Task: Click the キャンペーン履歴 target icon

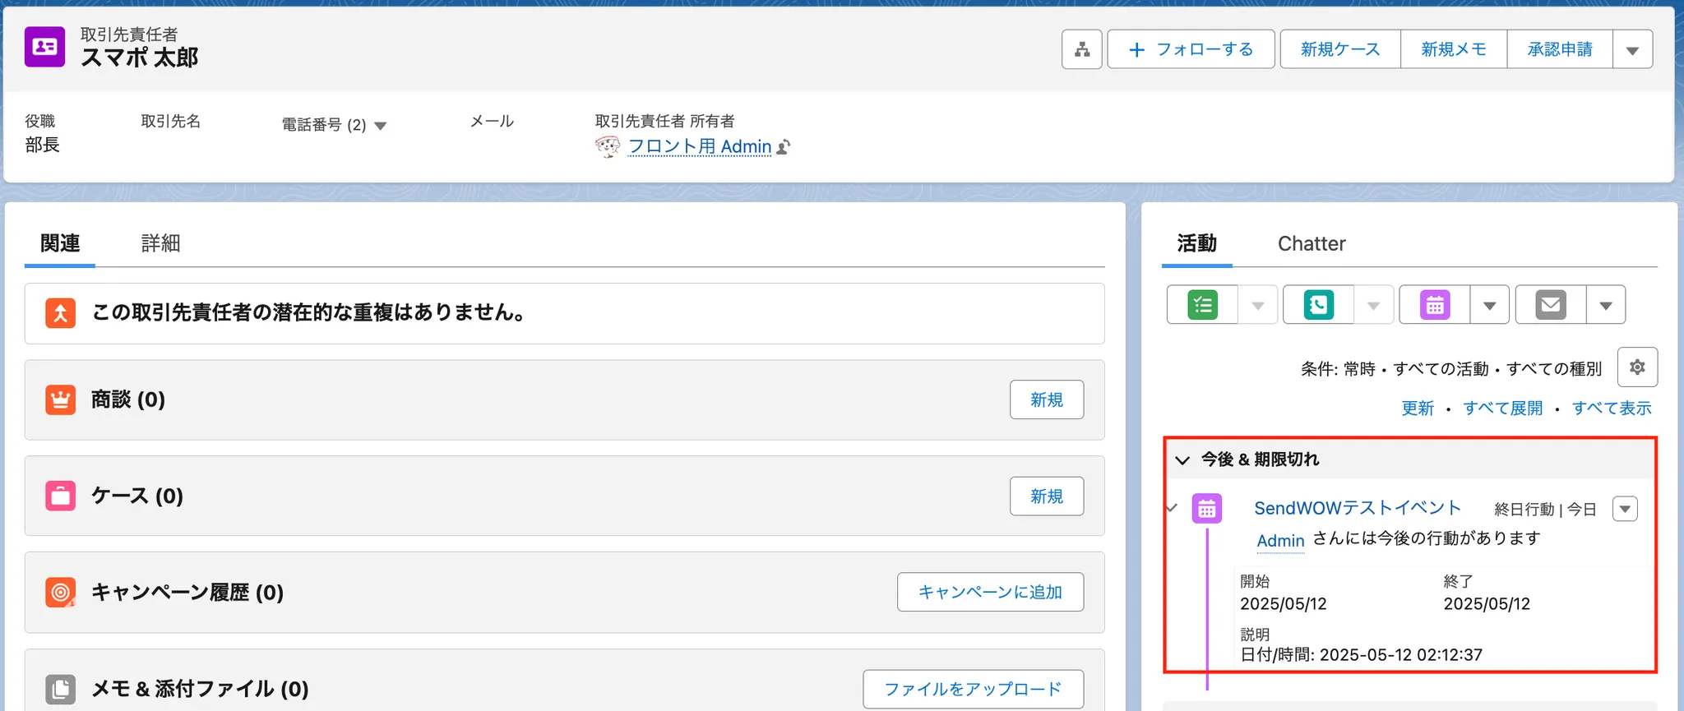Action: (x=60, y=592)
